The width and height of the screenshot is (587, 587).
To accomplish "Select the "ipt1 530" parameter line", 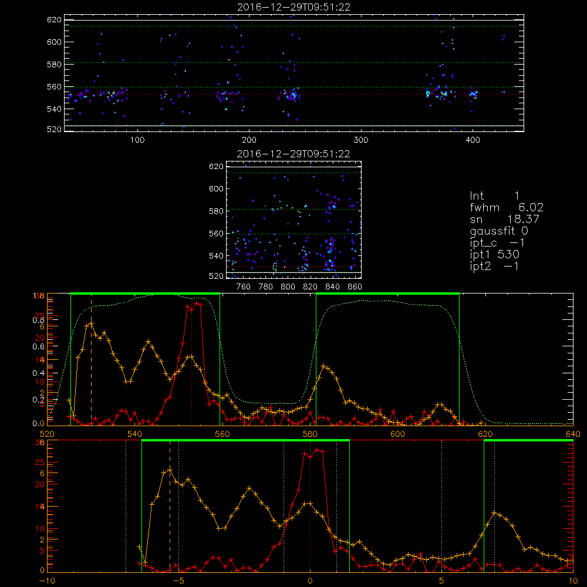I will [x=494, y=255].
